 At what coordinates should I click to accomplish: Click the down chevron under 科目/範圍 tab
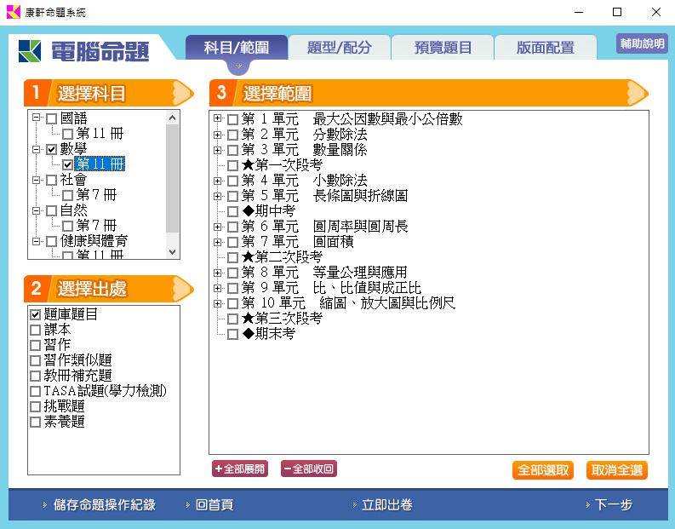pos(238,66)
